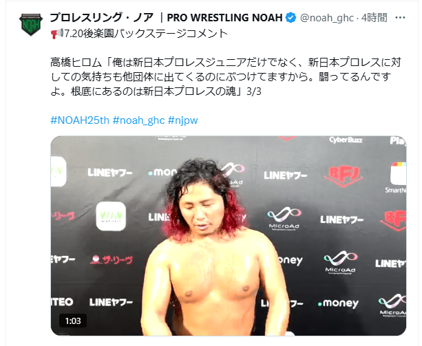The width and height of the screenshot is (422, 346).
Task: Open the NOAH profile avatar
Action: (x=31, y=25)
